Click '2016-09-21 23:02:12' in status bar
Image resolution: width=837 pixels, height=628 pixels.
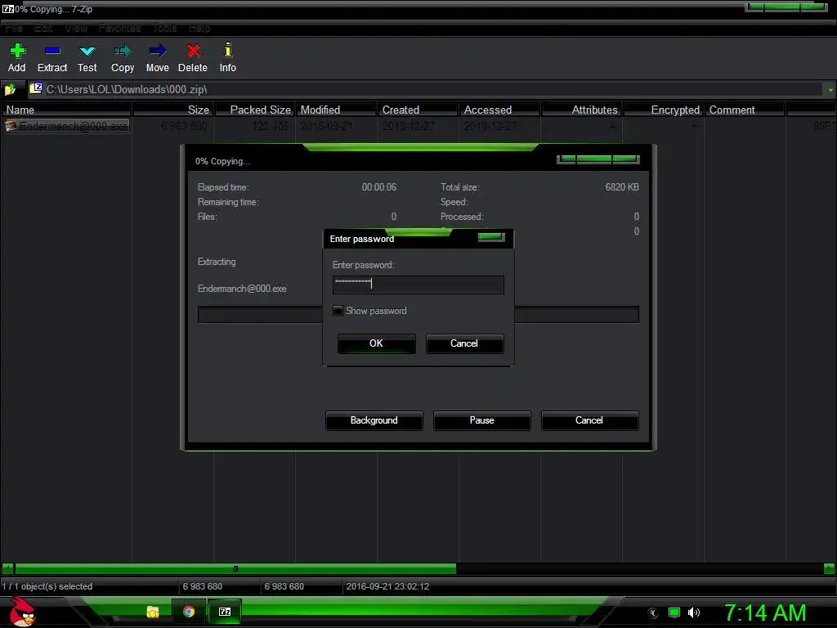pos(387,586)
